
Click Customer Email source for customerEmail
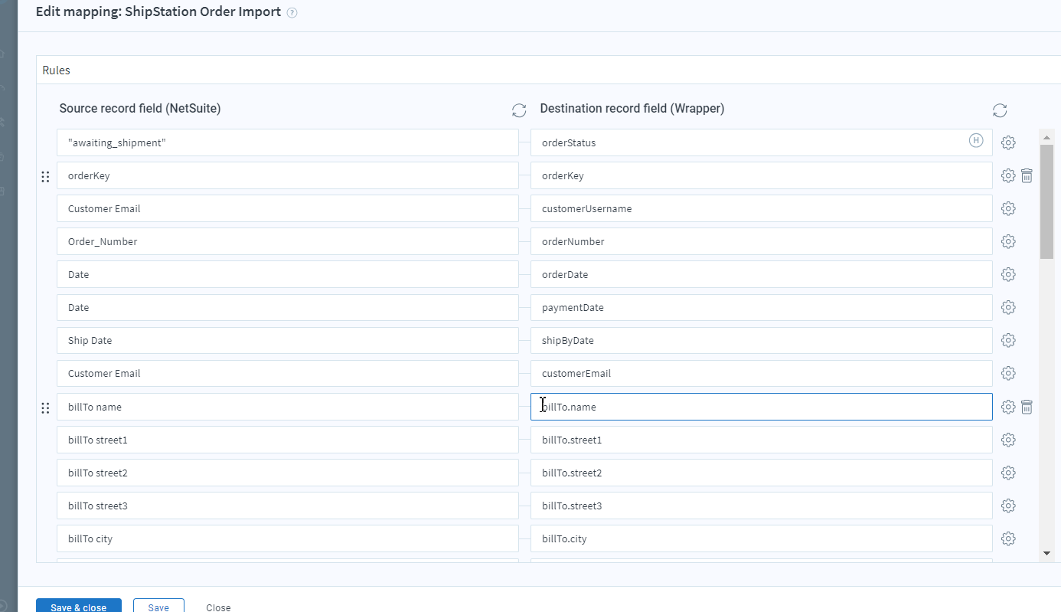click(288, 373)
